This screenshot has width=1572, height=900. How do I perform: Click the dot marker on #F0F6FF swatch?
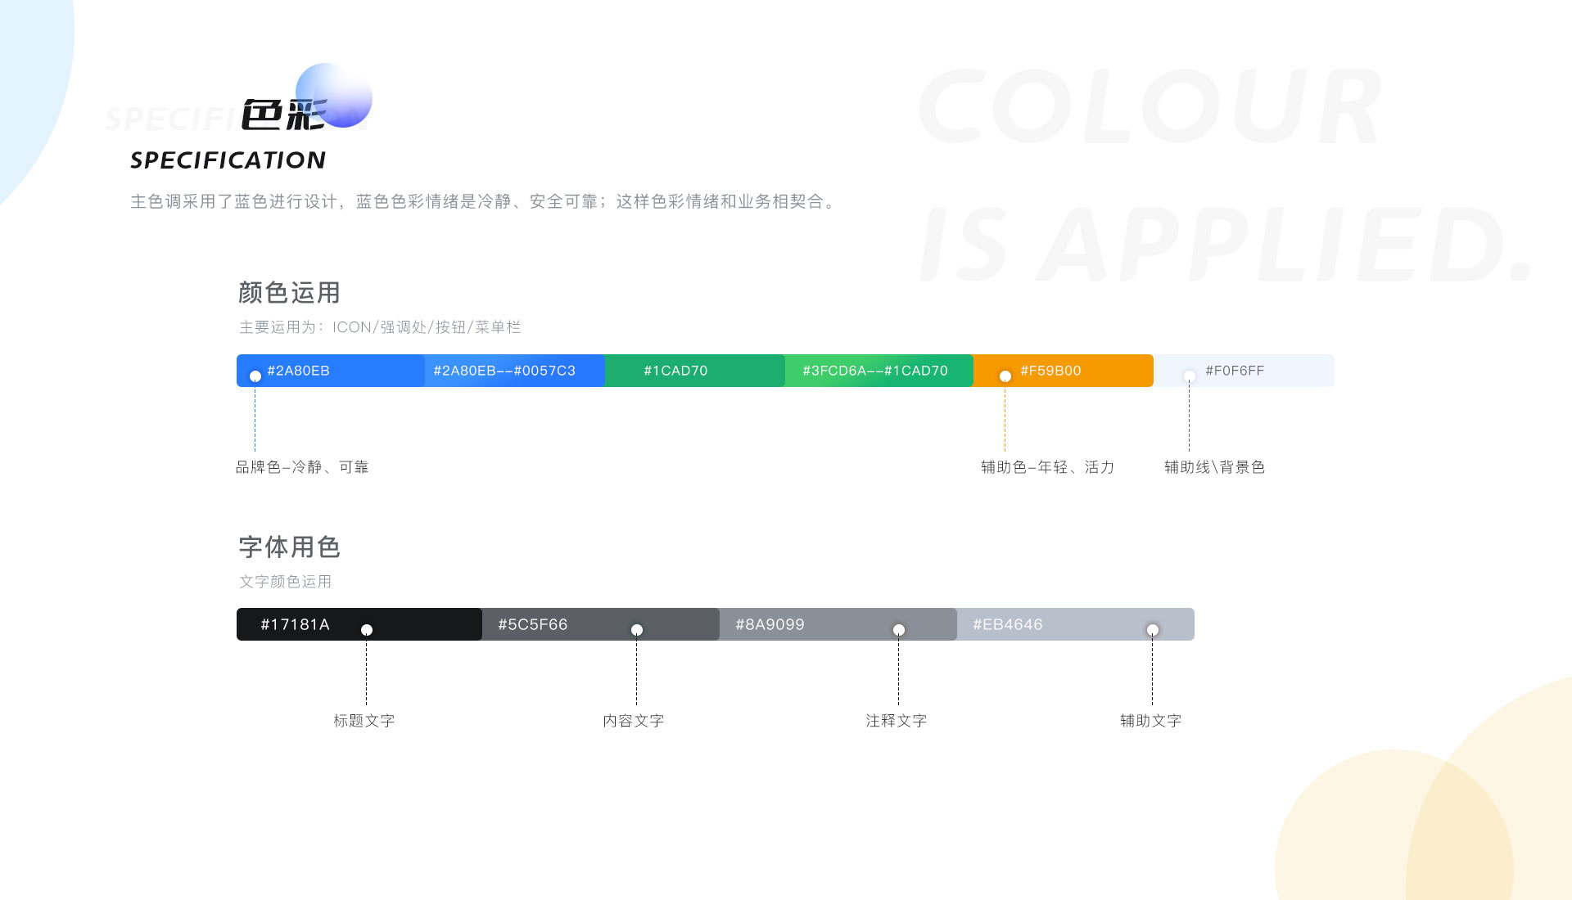[x=1190, y=376]
